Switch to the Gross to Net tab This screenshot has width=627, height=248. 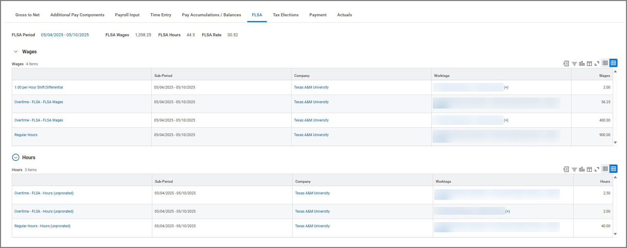click(27, 15)
